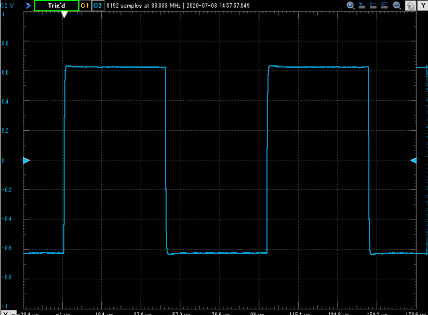This screenshot has height=315, width=428.
Task: Click the 0.6 vertical axis label
Action: pos(5,72)
